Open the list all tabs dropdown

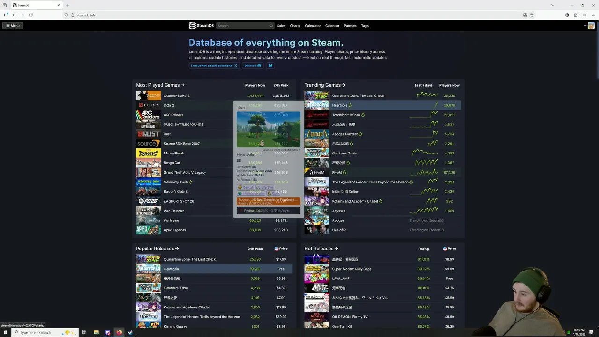point(553,5)
